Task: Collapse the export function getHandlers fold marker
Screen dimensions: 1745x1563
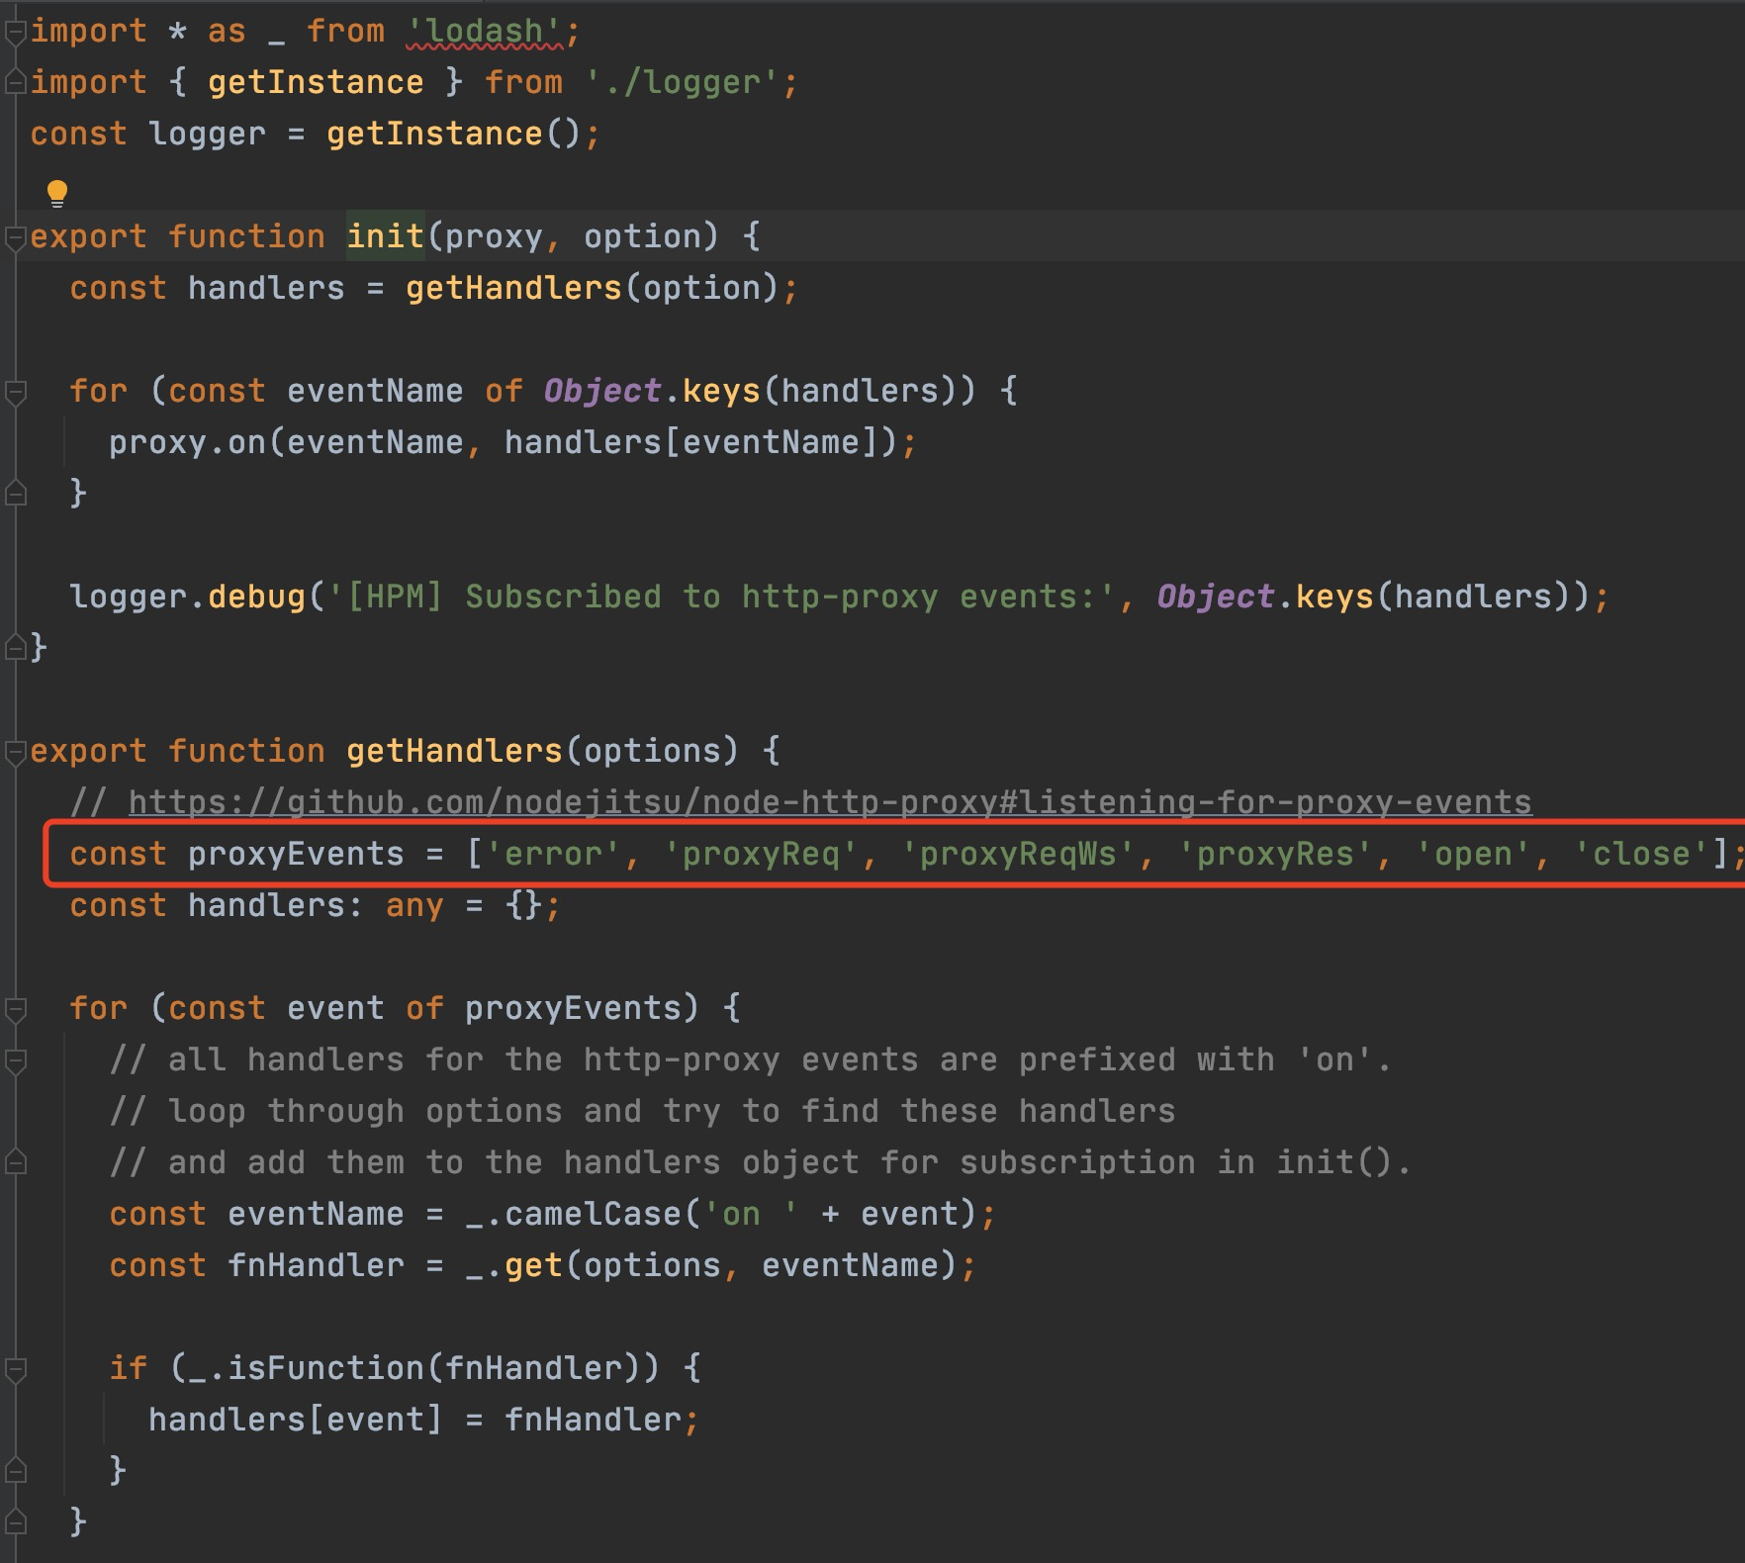Action: [x=15, y=752]
